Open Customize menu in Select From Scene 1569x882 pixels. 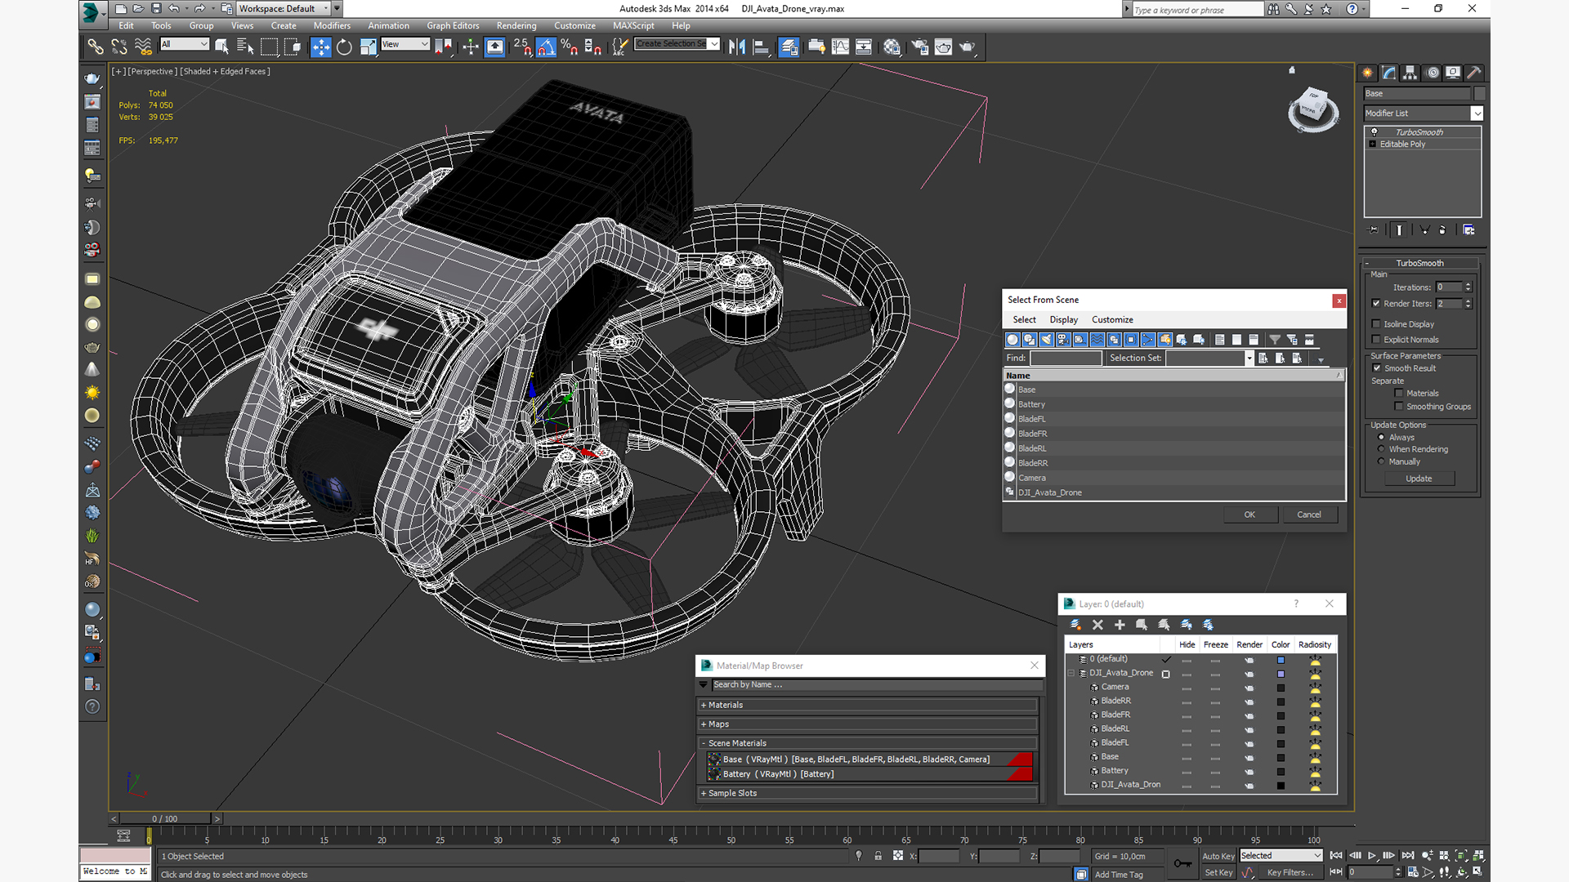coord(1112,320)
